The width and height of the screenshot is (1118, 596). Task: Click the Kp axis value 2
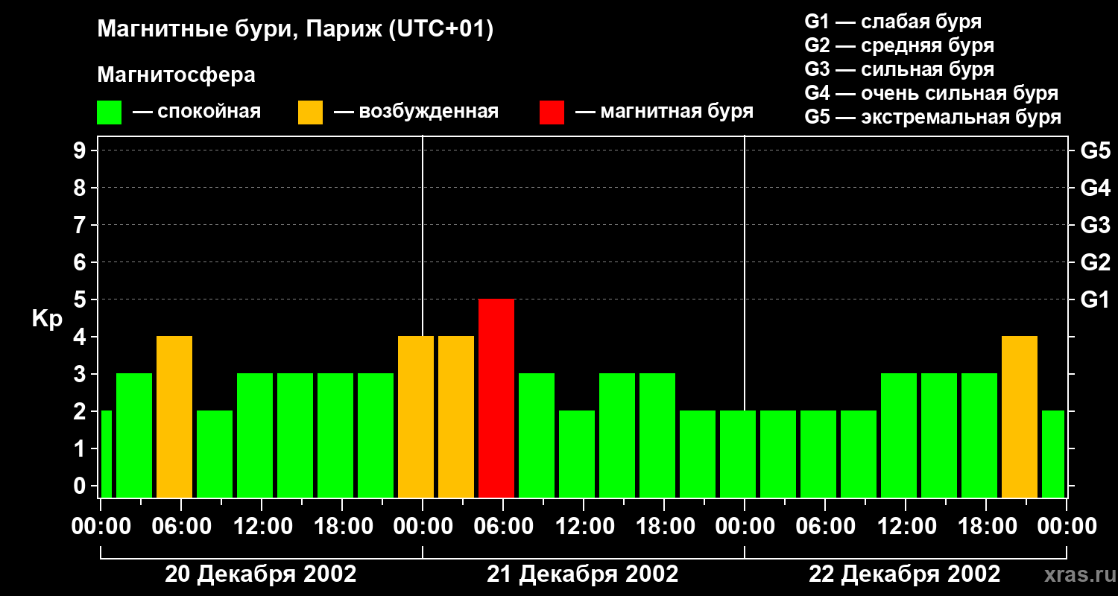click(x=80, y=411)
